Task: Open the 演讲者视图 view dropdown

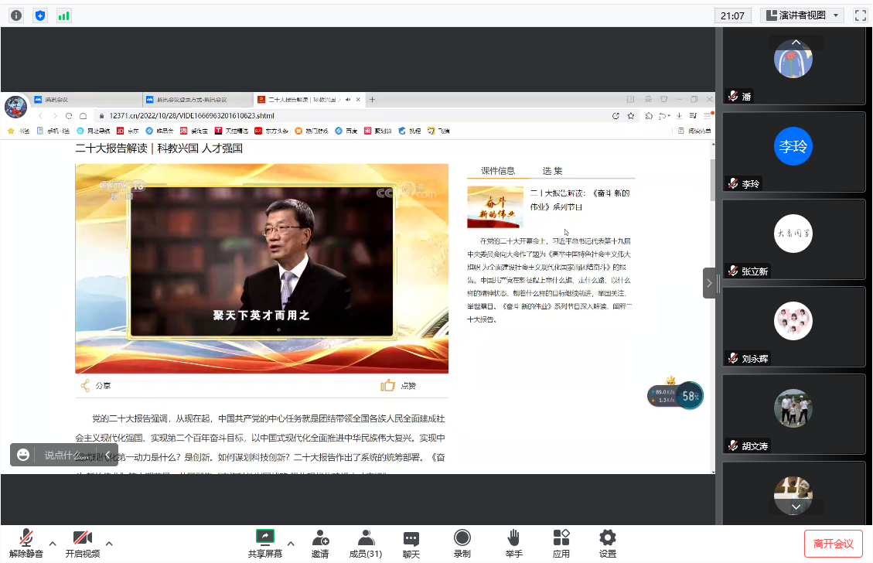Action: click(802, 15)
